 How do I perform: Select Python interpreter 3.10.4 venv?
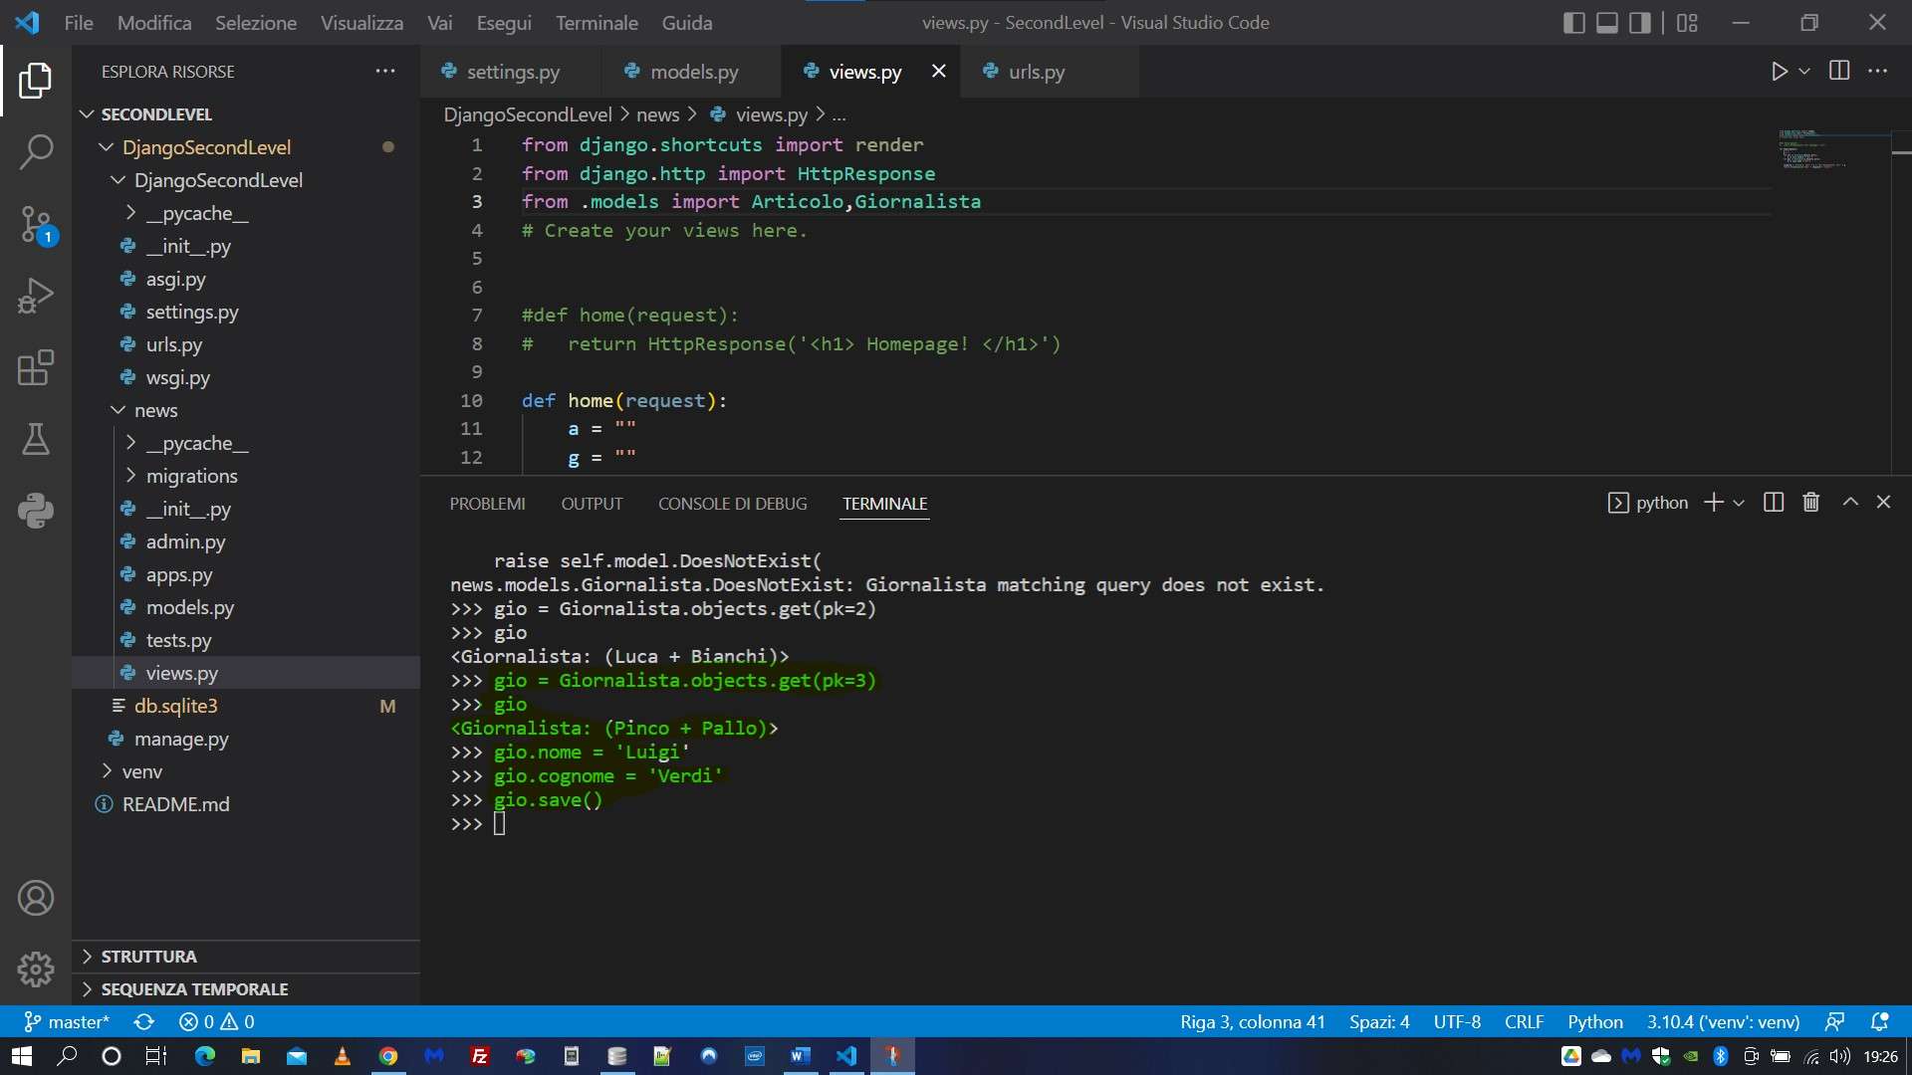point(1723,1022)
